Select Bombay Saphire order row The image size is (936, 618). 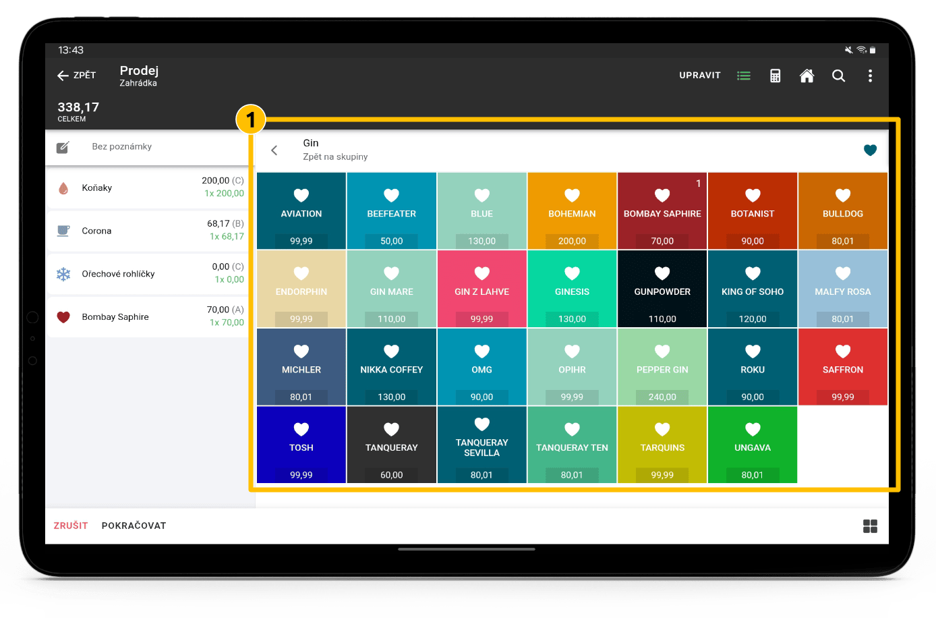[x=148, y=316]
